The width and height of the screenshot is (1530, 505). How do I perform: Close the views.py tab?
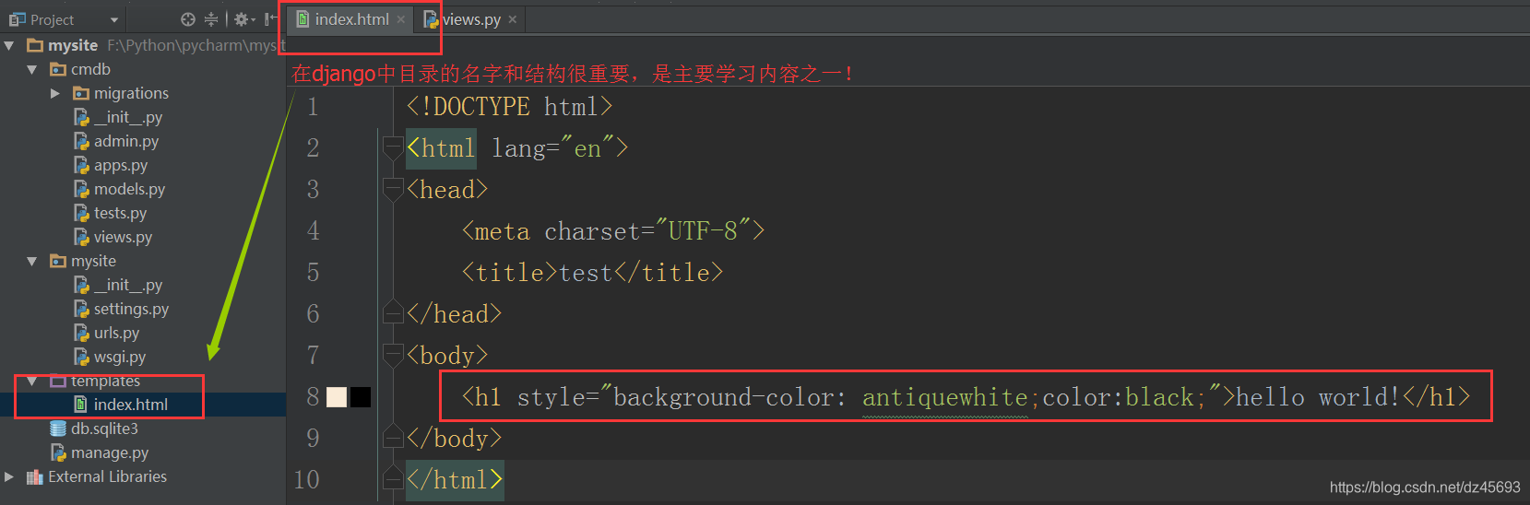(x=513, y=19)
